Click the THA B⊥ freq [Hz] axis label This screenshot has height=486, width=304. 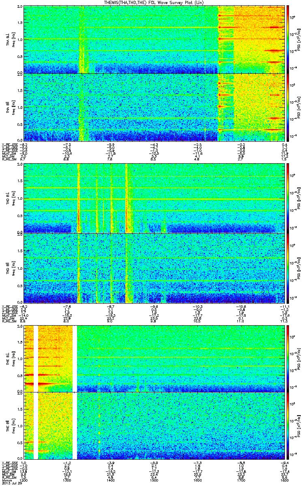[x=13, y=39]
